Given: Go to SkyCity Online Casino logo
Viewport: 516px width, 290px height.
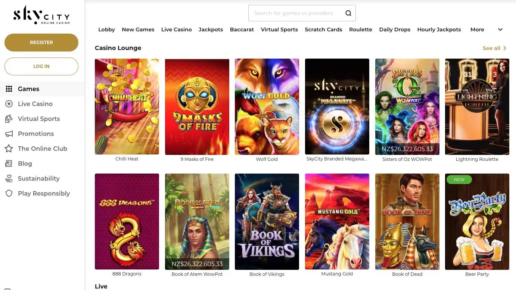Looking at the screenshot, I should pyautogui.click(x=41, y=15).
